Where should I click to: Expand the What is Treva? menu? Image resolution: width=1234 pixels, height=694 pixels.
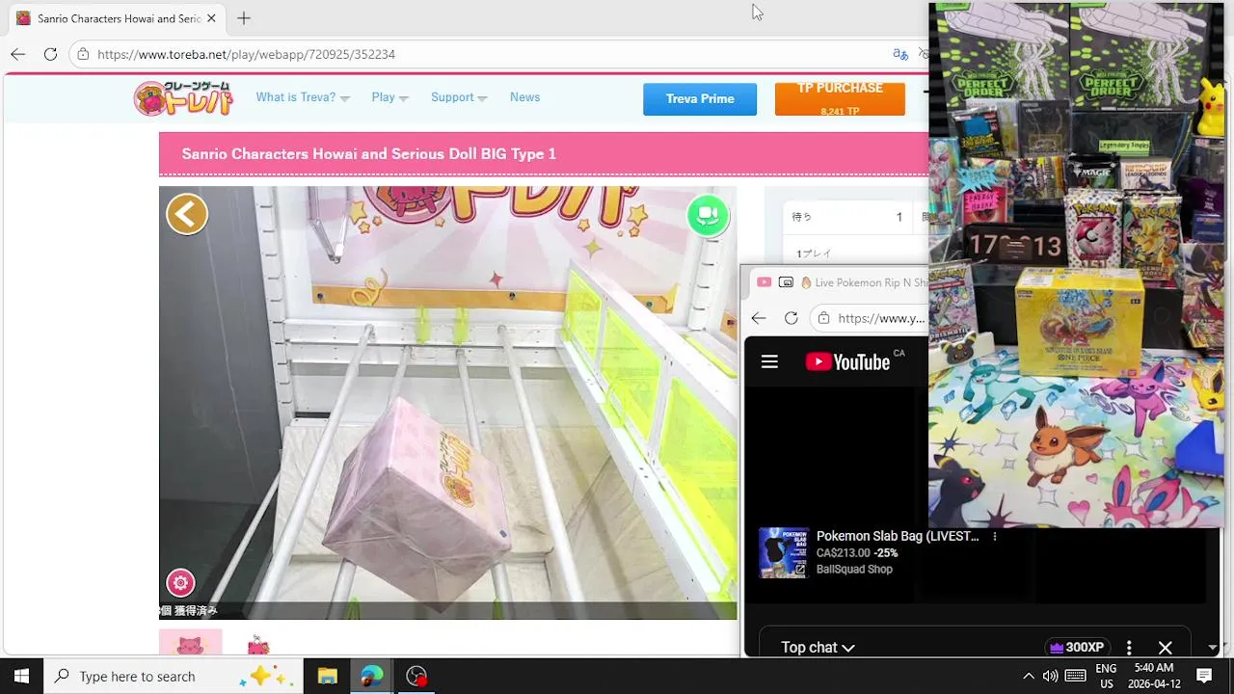click(302, 97)
